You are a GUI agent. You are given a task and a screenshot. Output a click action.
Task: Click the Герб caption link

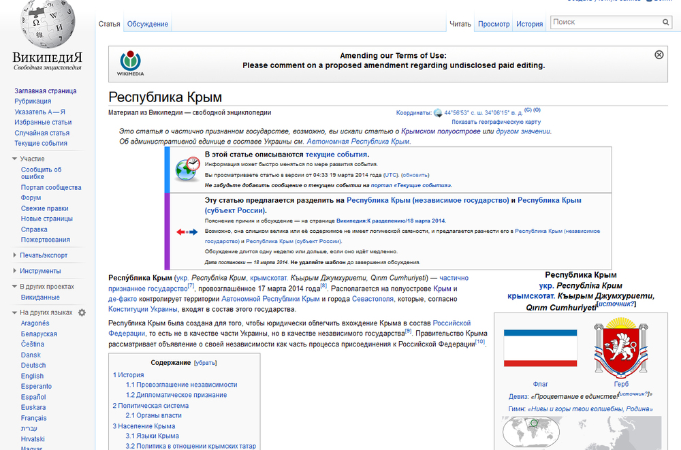coord(621,384)
